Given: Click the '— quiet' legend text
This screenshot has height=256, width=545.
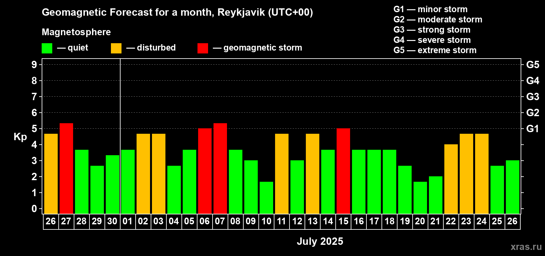Looking at the screenshot, I should (72, 48).
